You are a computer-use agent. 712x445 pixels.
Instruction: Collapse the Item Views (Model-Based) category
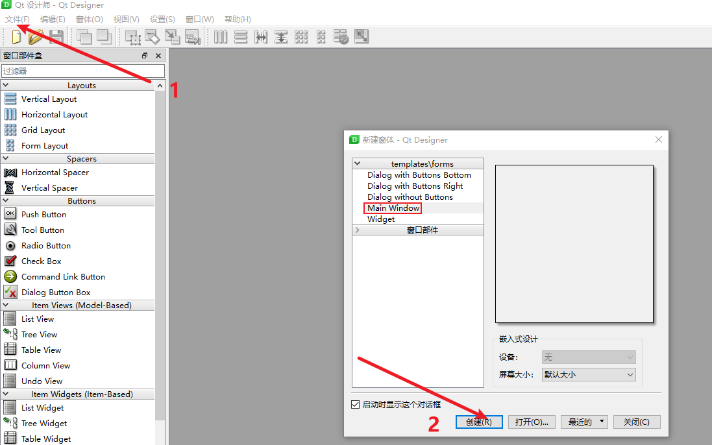(6, 305)
